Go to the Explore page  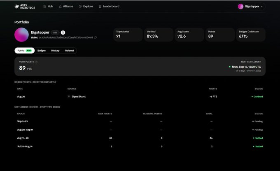coord(86,7)
